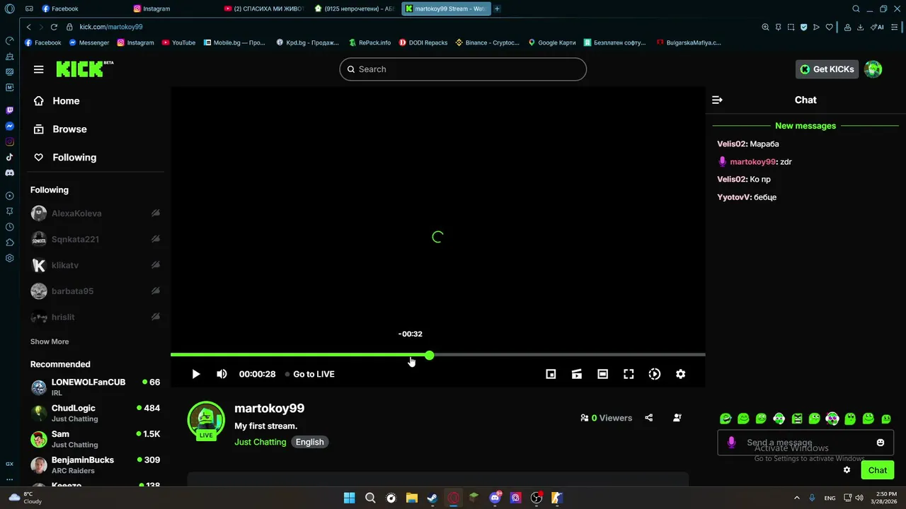Click the purple microphone badge in message box
Viewport: 906px width, 509px height.
(731, 443)
